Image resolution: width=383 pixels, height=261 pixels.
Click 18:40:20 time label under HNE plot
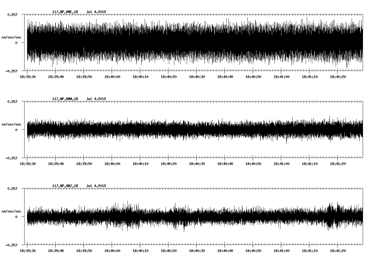169,77
